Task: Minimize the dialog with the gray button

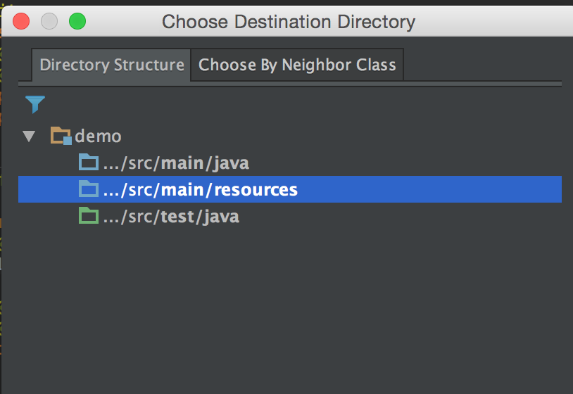Action: [x=49, y=21]
